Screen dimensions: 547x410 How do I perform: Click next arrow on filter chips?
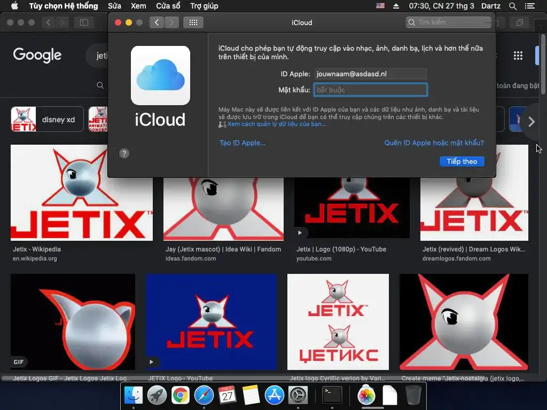pos(532,122)
